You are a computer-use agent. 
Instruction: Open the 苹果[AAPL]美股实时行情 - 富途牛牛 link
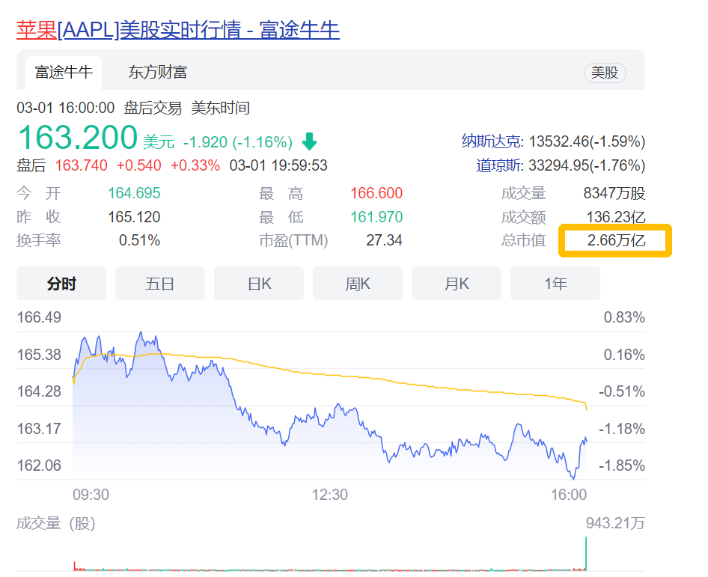click(178, 30)
